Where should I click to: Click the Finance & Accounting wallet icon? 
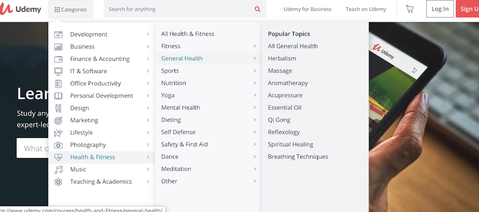[x=59, y=59]
